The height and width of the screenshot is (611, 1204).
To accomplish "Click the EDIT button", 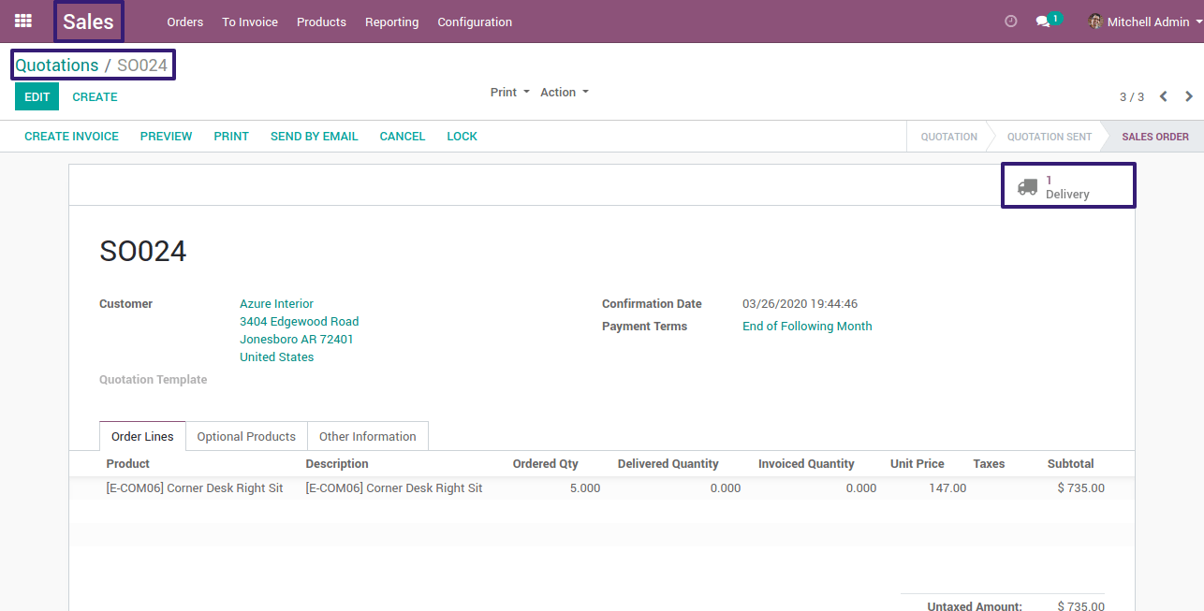I will pyautogui.click(x=37, y=96).
